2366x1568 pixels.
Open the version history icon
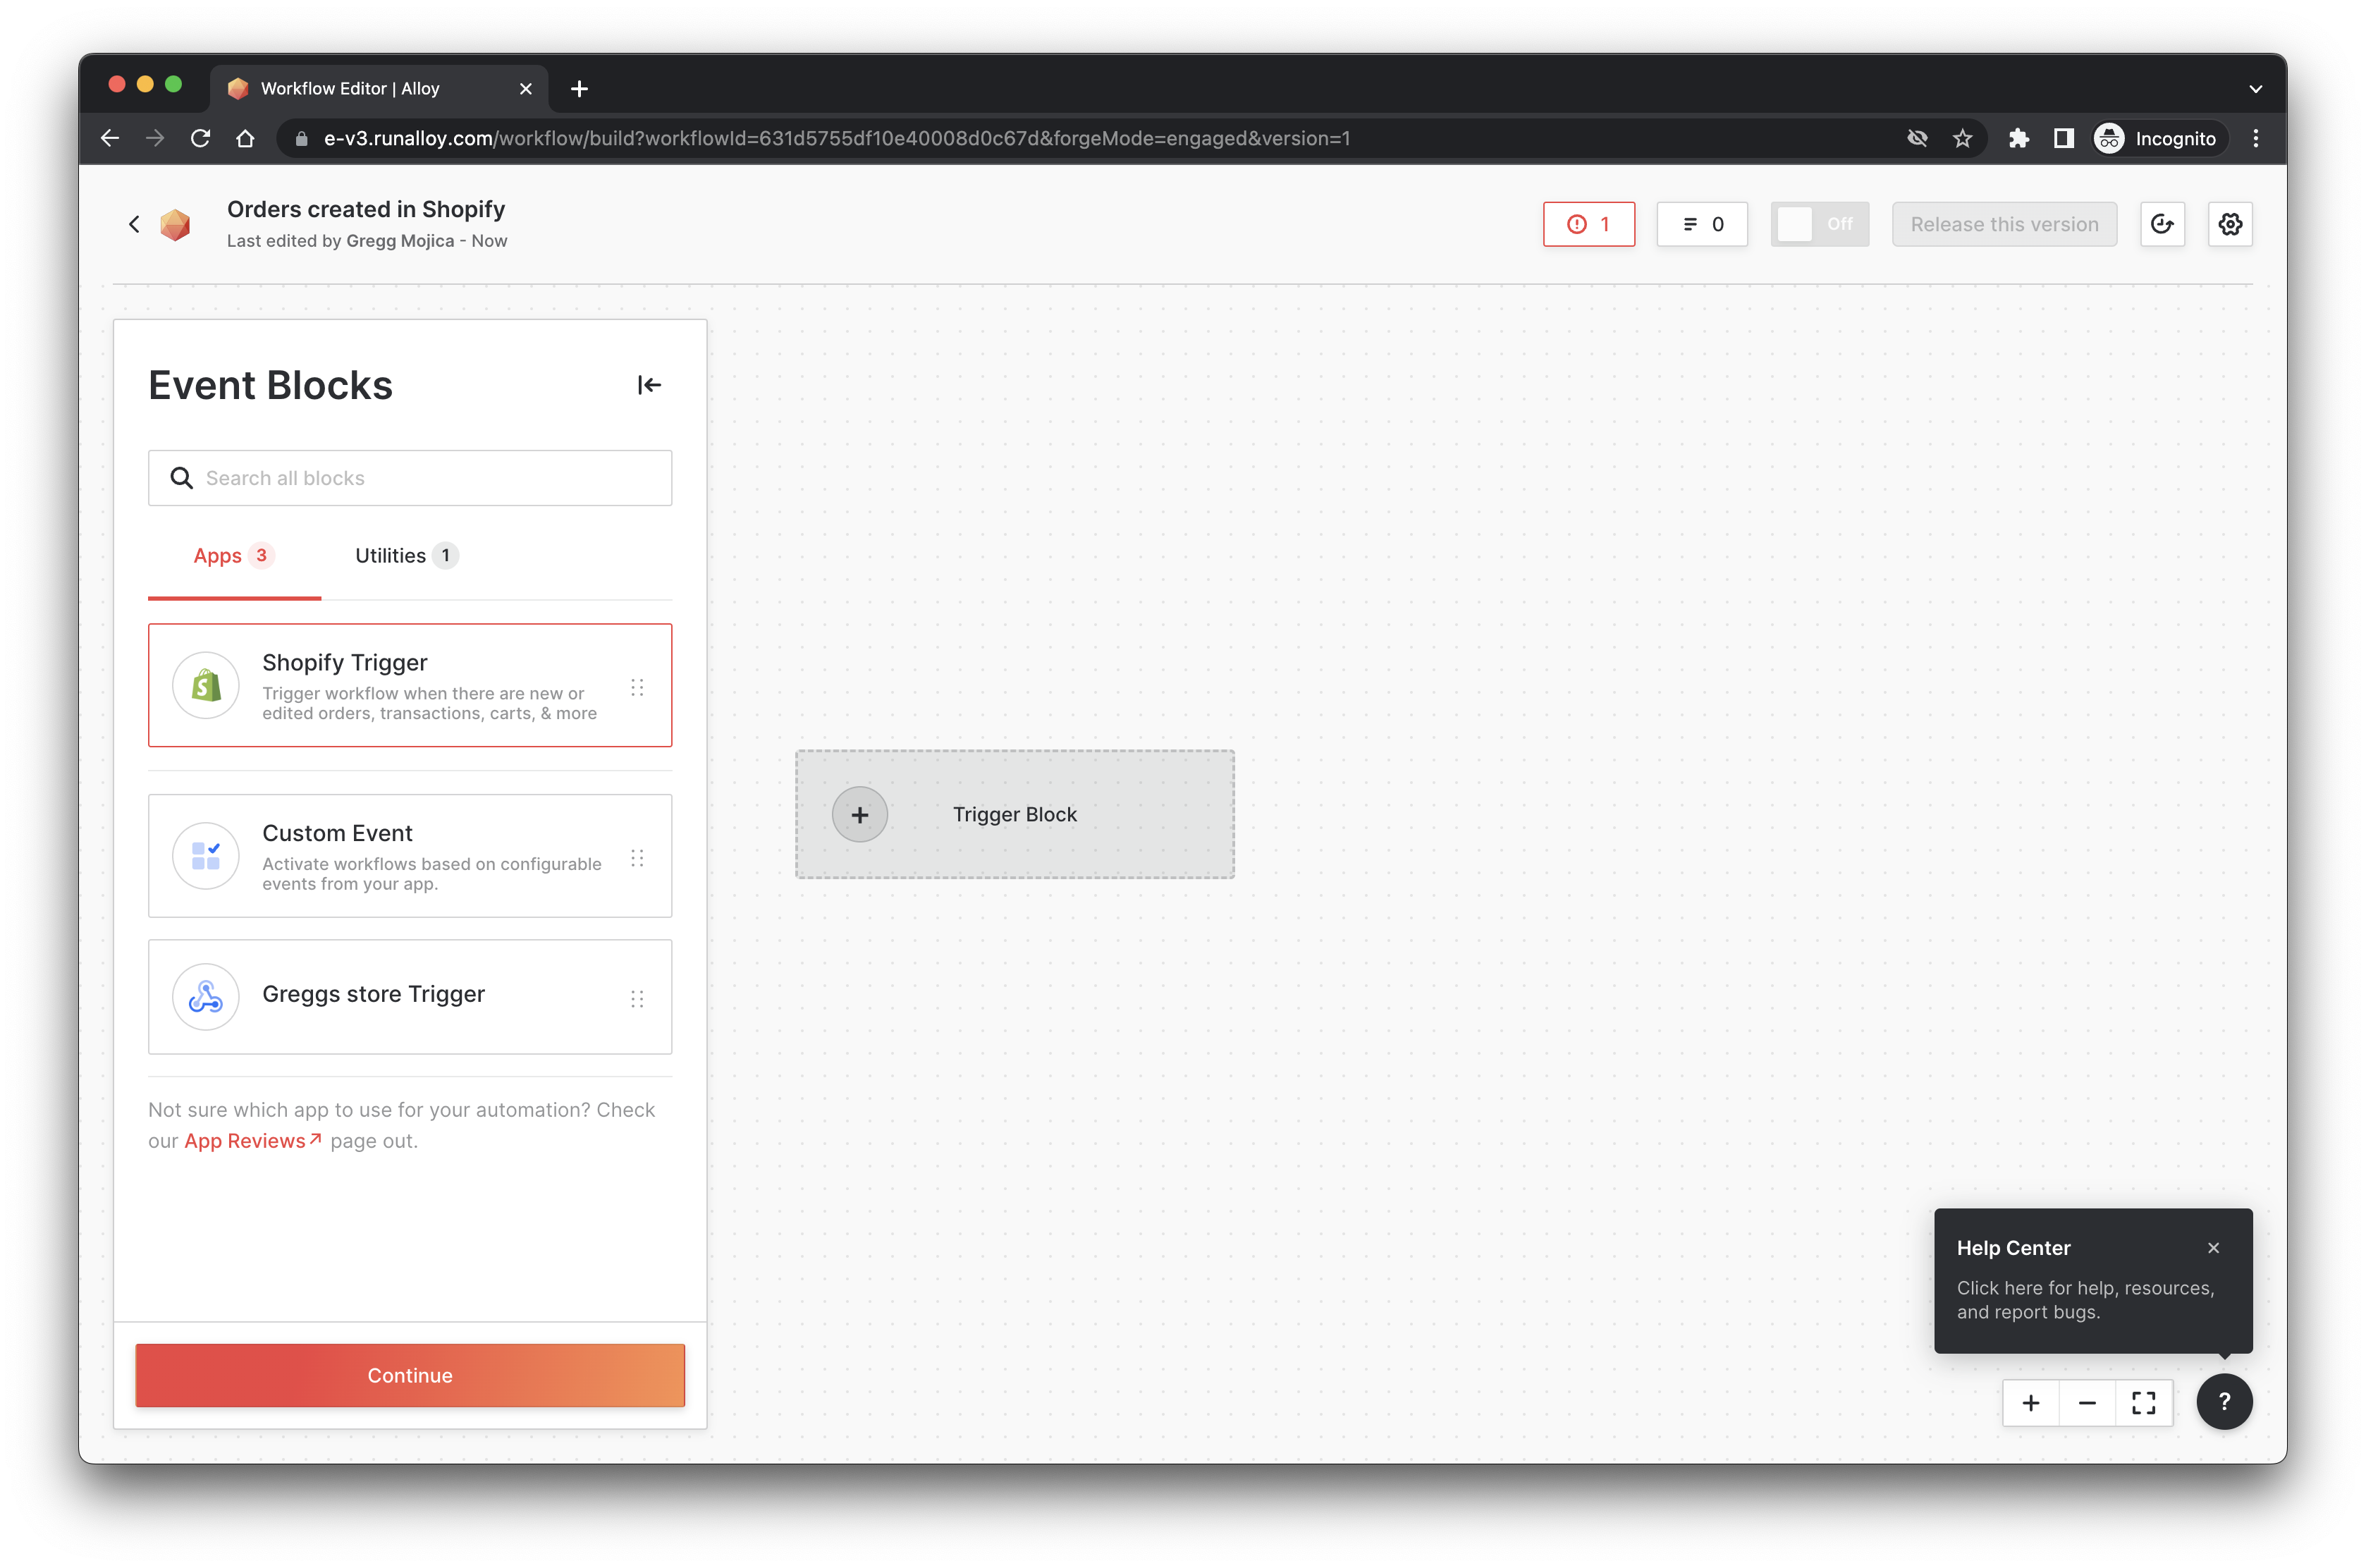tap(2162, 224)
